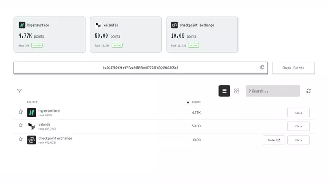
Task: Click the active badge on checkpoint exchange card
Action: click(193, 45)
